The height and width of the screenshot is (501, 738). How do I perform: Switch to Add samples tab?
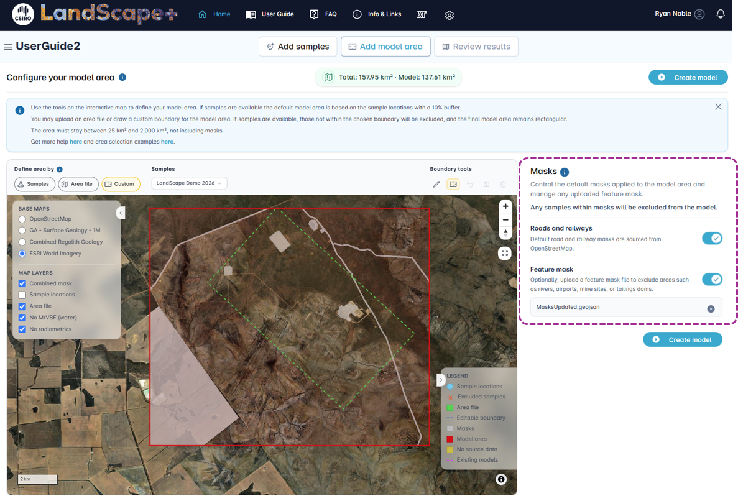[298, 47]
